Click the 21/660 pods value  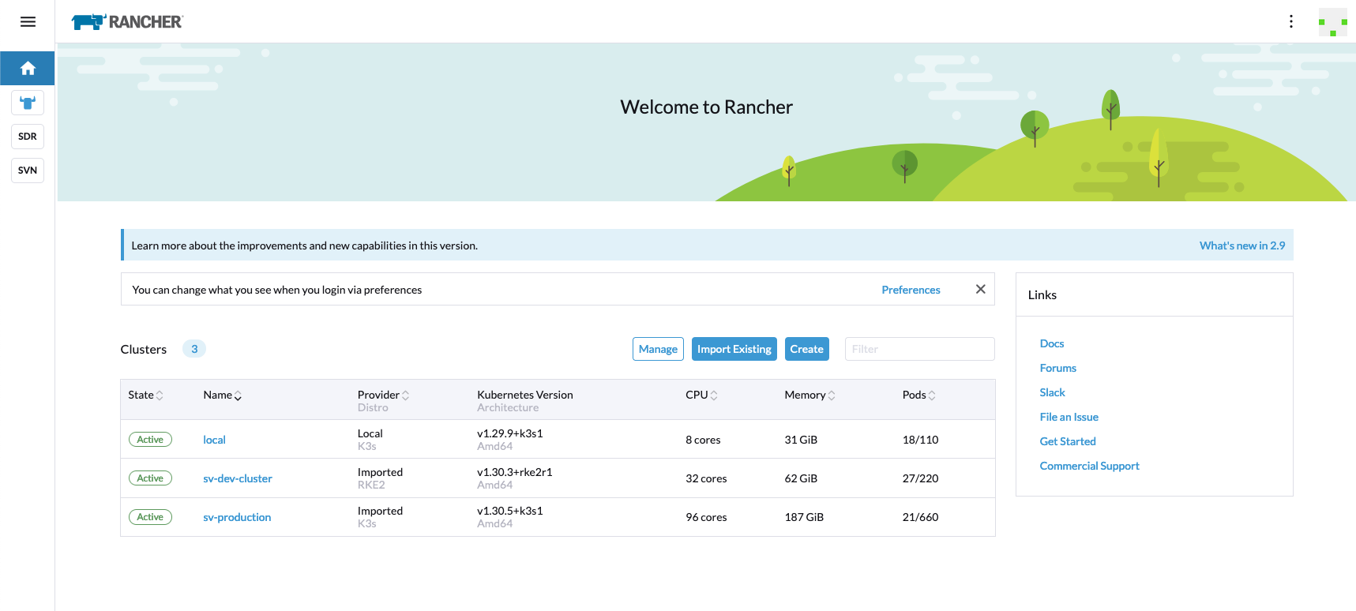point(921,517)
